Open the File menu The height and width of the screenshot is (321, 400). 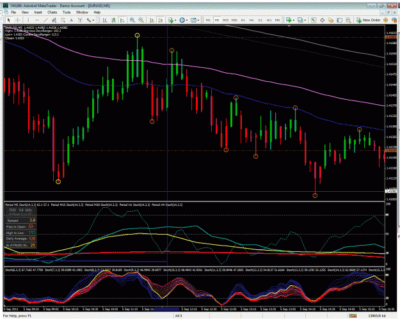click(13, 12)
